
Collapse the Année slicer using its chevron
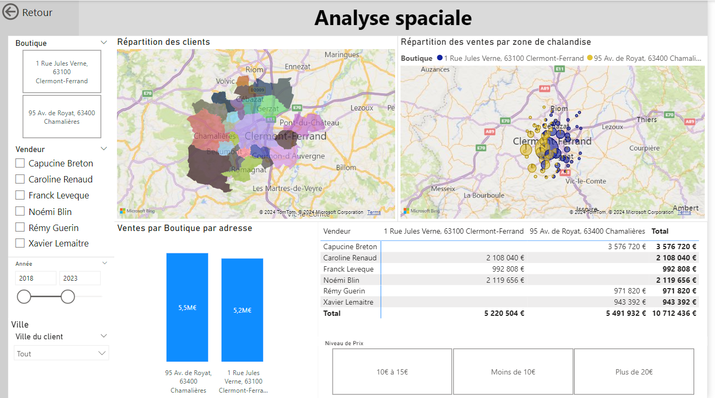point(105,262)
